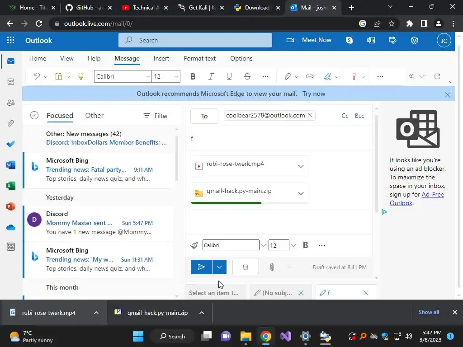Open Windows Start button on taskbar
The image size is (463, 347).
(x=138, y=336)
